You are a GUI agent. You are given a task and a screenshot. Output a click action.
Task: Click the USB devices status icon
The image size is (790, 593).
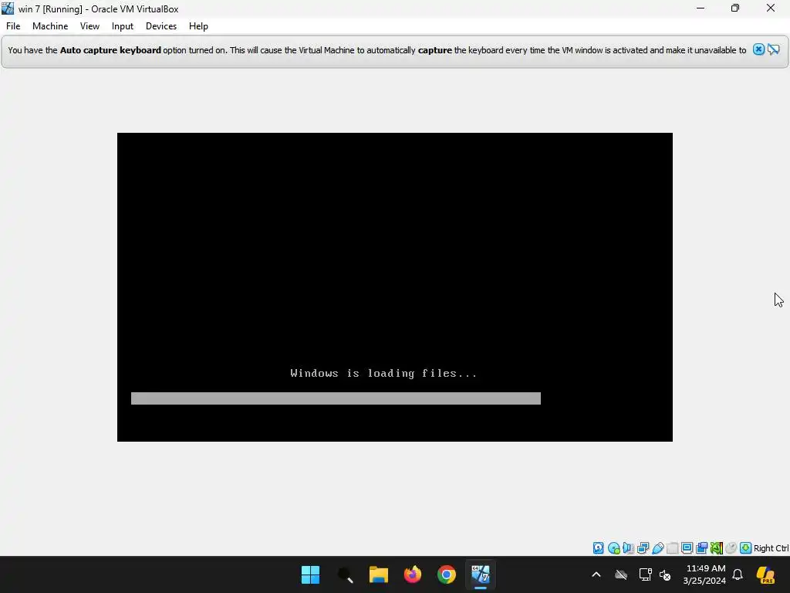657,548
